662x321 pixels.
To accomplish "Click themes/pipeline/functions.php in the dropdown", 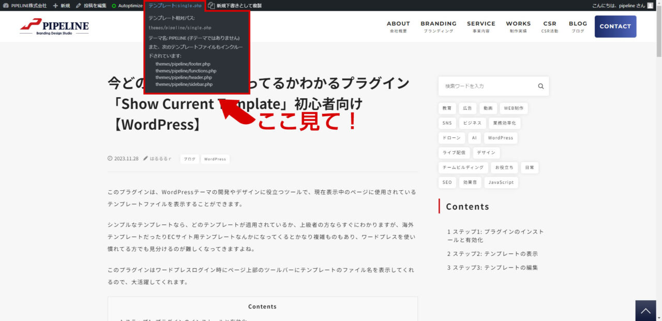I will (186, 71).
